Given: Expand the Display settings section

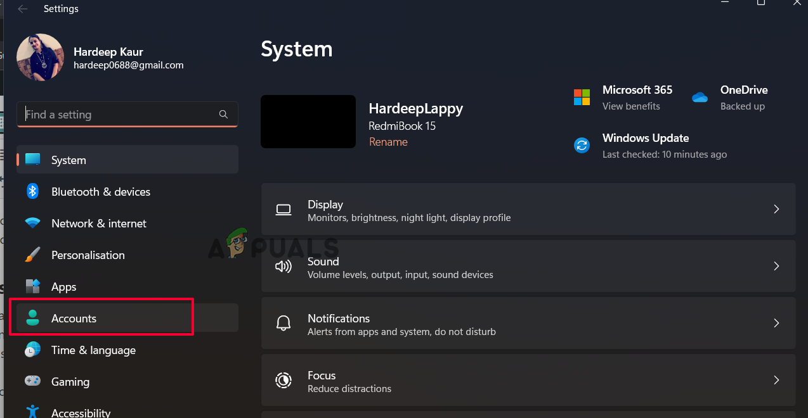Looking at the screenshot, I should tap(776, 209).
